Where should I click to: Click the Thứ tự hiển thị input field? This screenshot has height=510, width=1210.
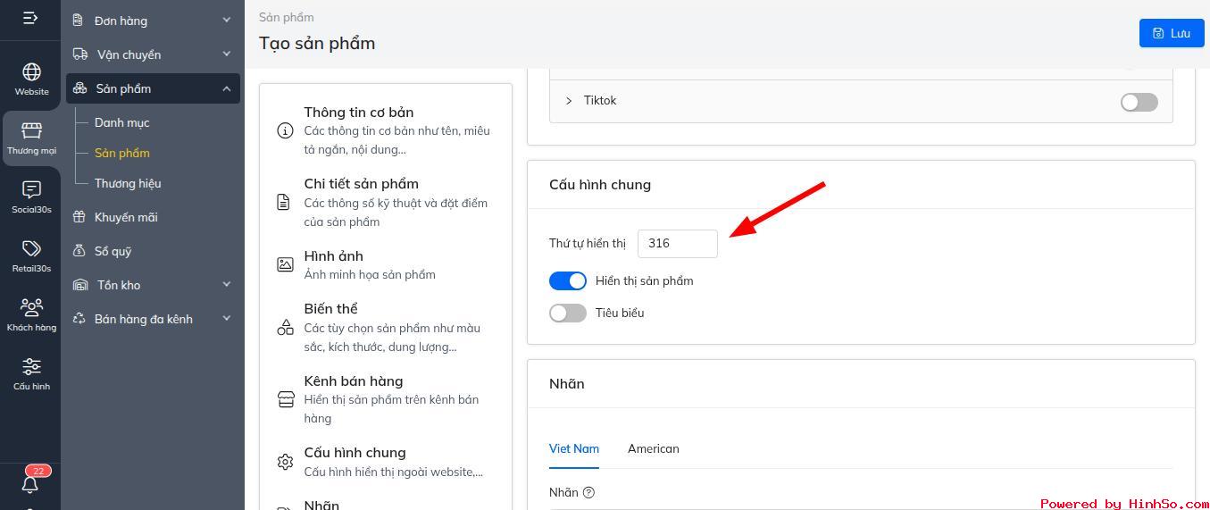(677, 244)
